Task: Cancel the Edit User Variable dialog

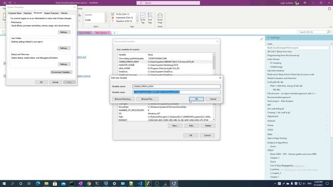Action: [213, 99]
